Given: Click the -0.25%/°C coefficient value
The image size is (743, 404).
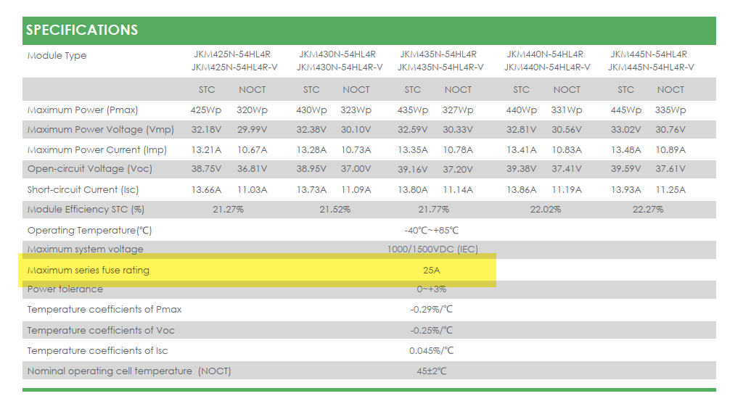Looking at the screenshot, I should 431,330.
